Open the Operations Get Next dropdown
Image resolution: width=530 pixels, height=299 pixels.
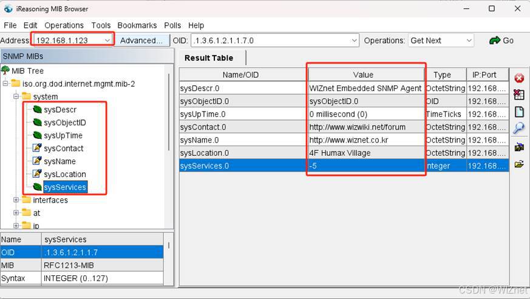441,41
